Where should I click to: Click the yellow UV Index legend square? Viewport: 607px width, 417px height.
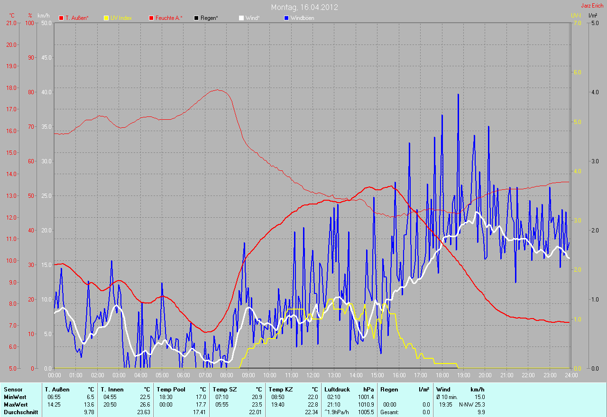click(106, 18)
